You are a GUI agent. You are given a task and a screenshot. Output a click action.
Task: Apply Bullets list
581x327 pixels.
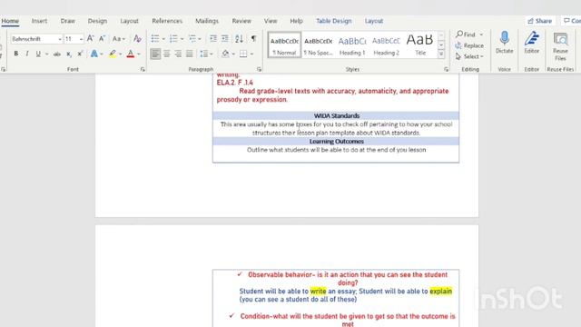(155, 38)
